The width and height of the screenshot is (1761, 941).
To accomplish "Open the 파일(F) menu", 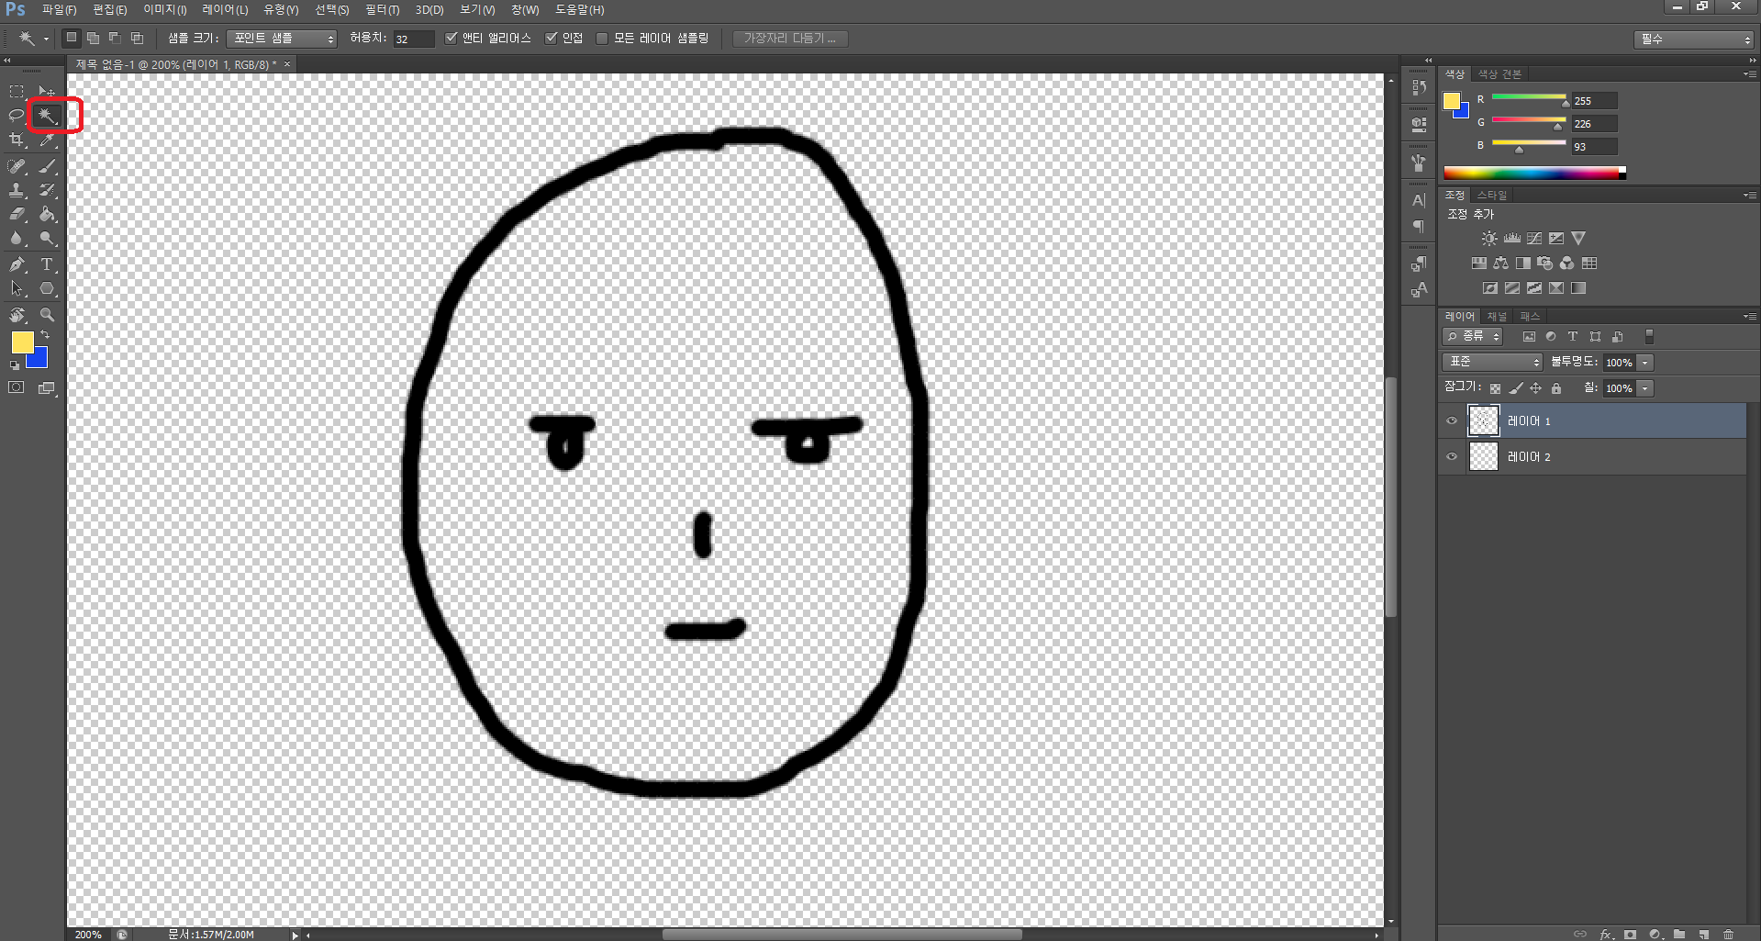I will coord(59,9).
